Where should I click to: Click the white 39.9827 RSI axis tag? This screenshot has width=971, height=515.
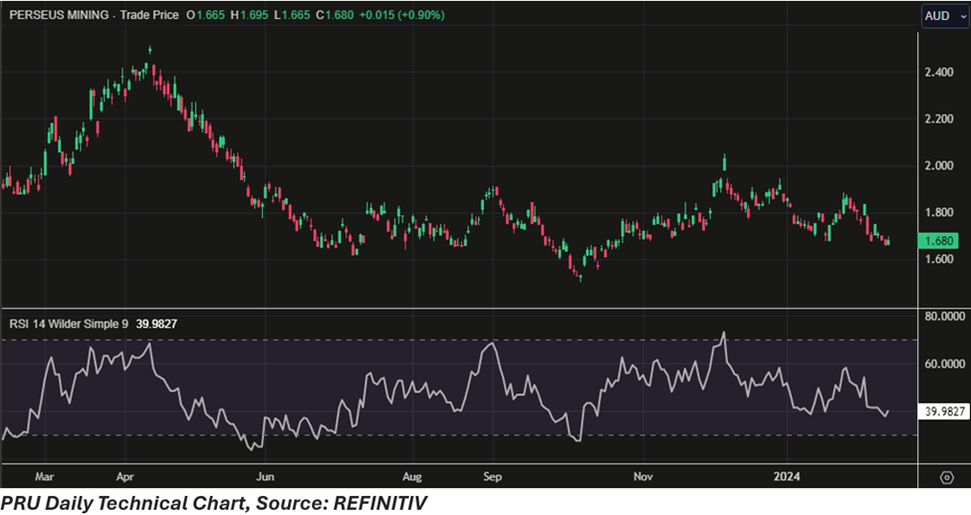point(944,410)
